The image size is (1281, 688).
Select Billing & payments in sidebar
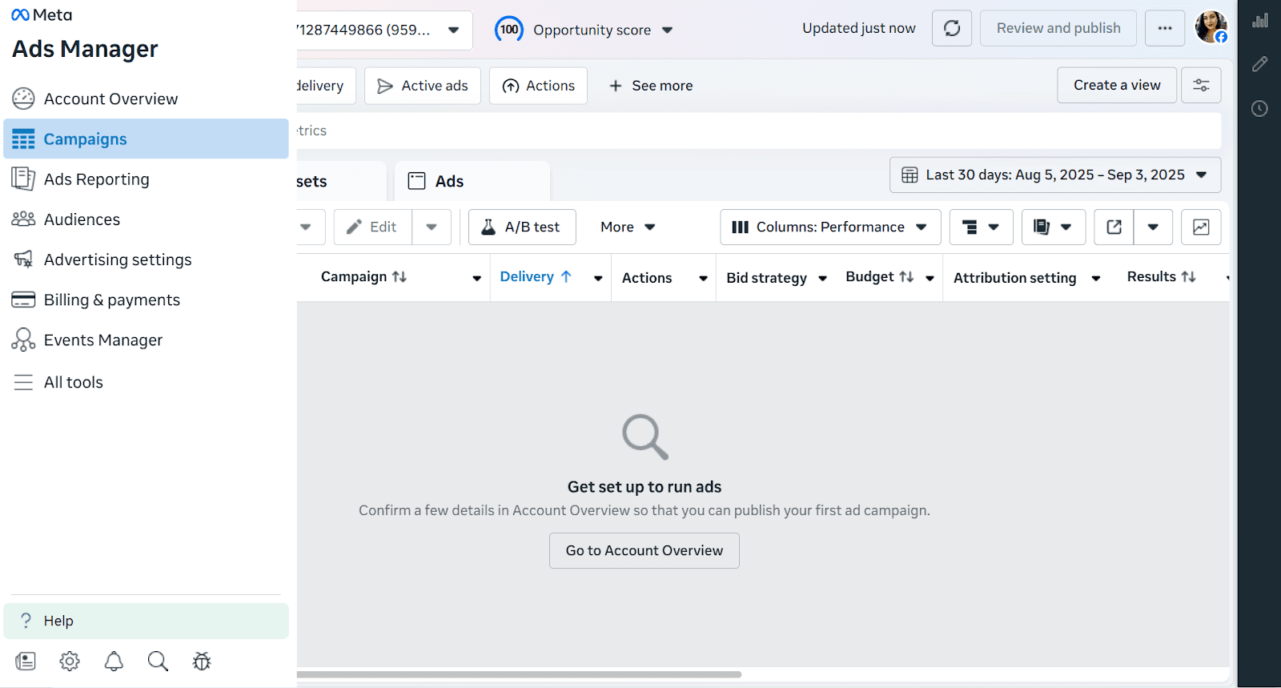tap(111, 300)
